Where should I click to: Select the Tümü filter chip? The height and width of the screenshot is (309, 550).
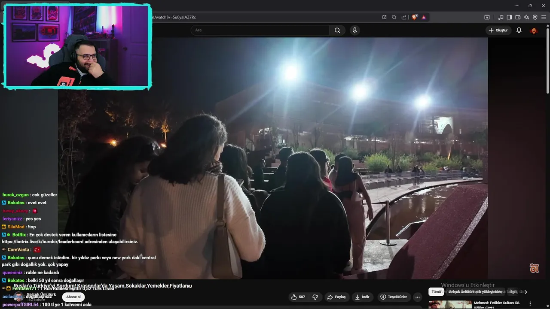(x=436, y=292)
